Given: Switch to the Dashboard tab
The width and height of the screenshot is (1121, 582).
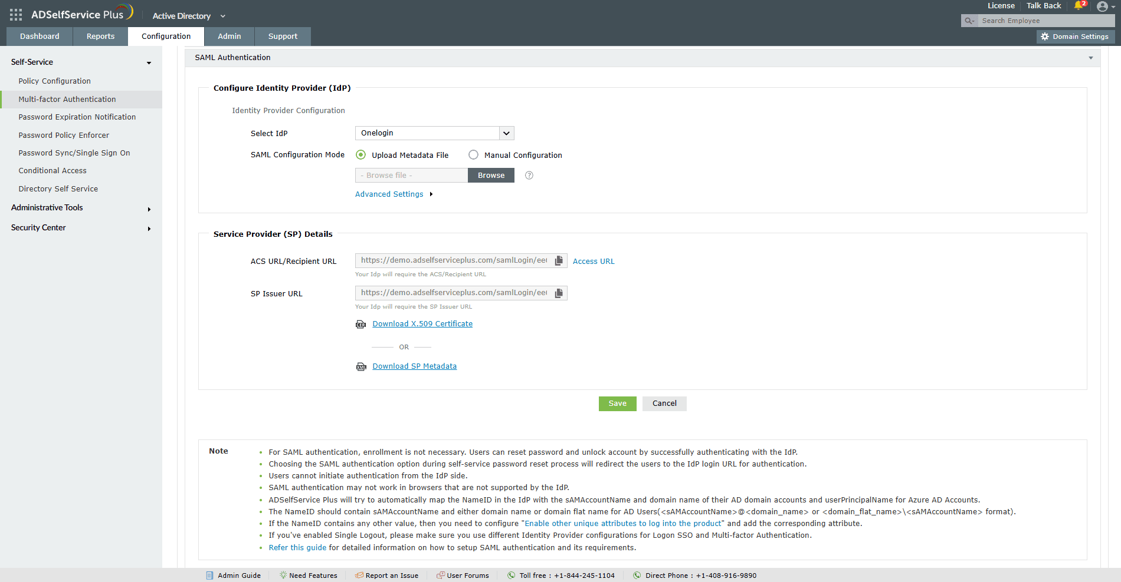Looking at the screenshot, I should pos(40,37).
